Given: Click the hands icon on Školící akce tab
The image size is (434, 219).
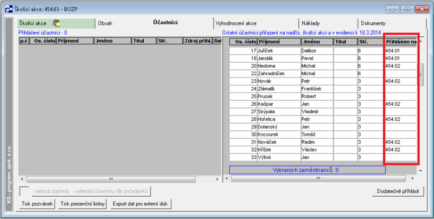Looking at the screenshot, I should tap(56, 23).
